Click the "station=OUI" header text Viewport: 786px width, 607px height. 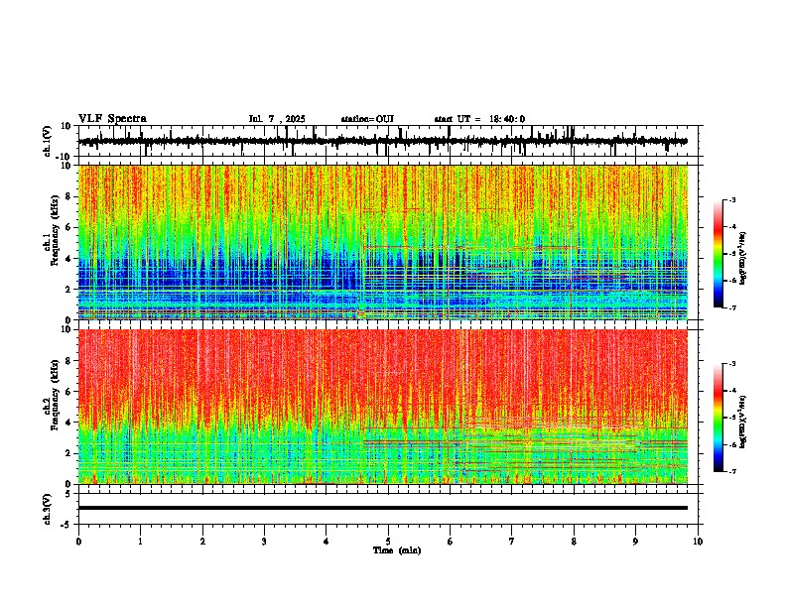(367, 119)
